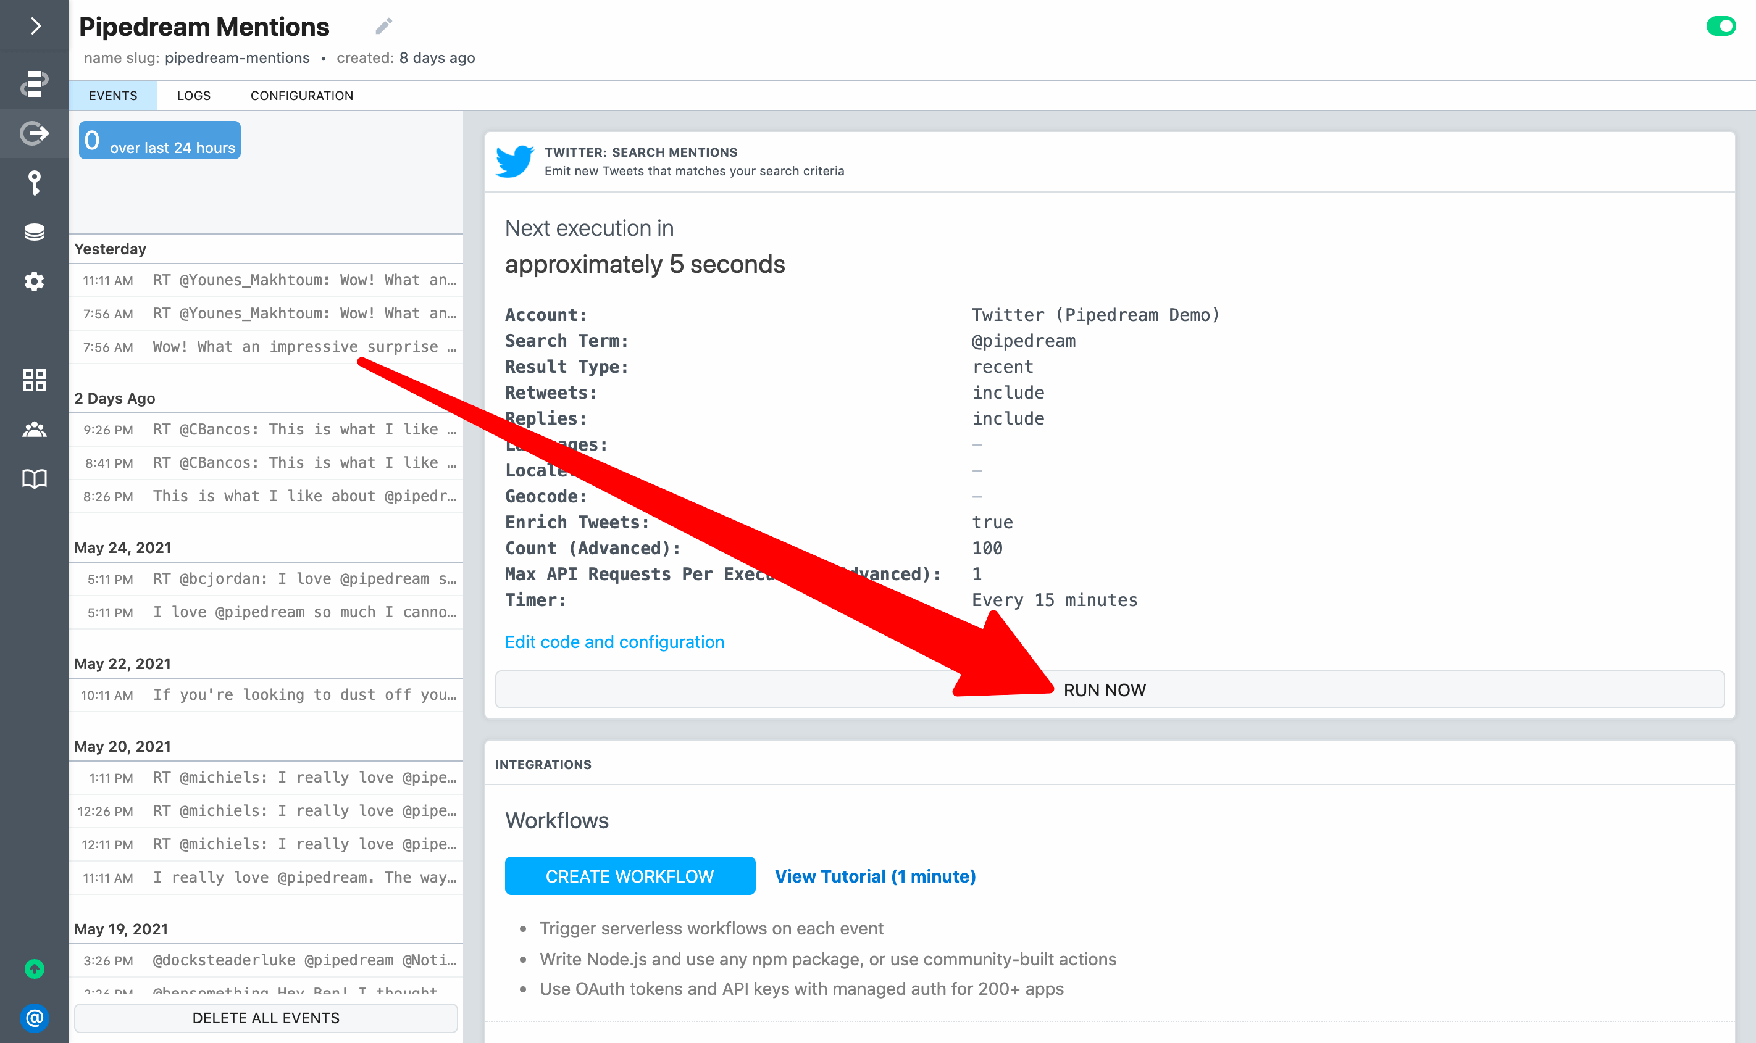
Task: Open the Workflows sidebar icon
Action: (34, 83)
